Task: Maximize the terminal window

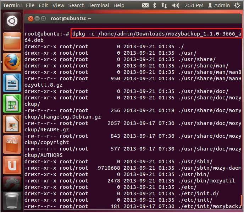Action: pyautogui.click(x=43, y=19)
